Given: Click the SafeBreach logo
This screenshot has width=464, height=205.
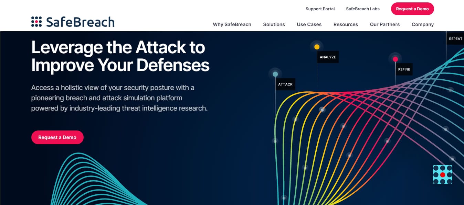Looking at the screenshot, I should tap(73, 22).
